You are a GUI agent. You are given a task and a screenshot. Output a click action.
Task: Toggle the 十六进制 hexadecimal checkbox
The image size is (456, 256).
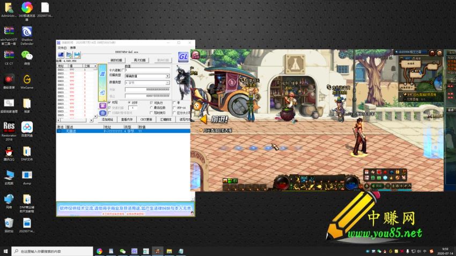(x=123, y=70)
